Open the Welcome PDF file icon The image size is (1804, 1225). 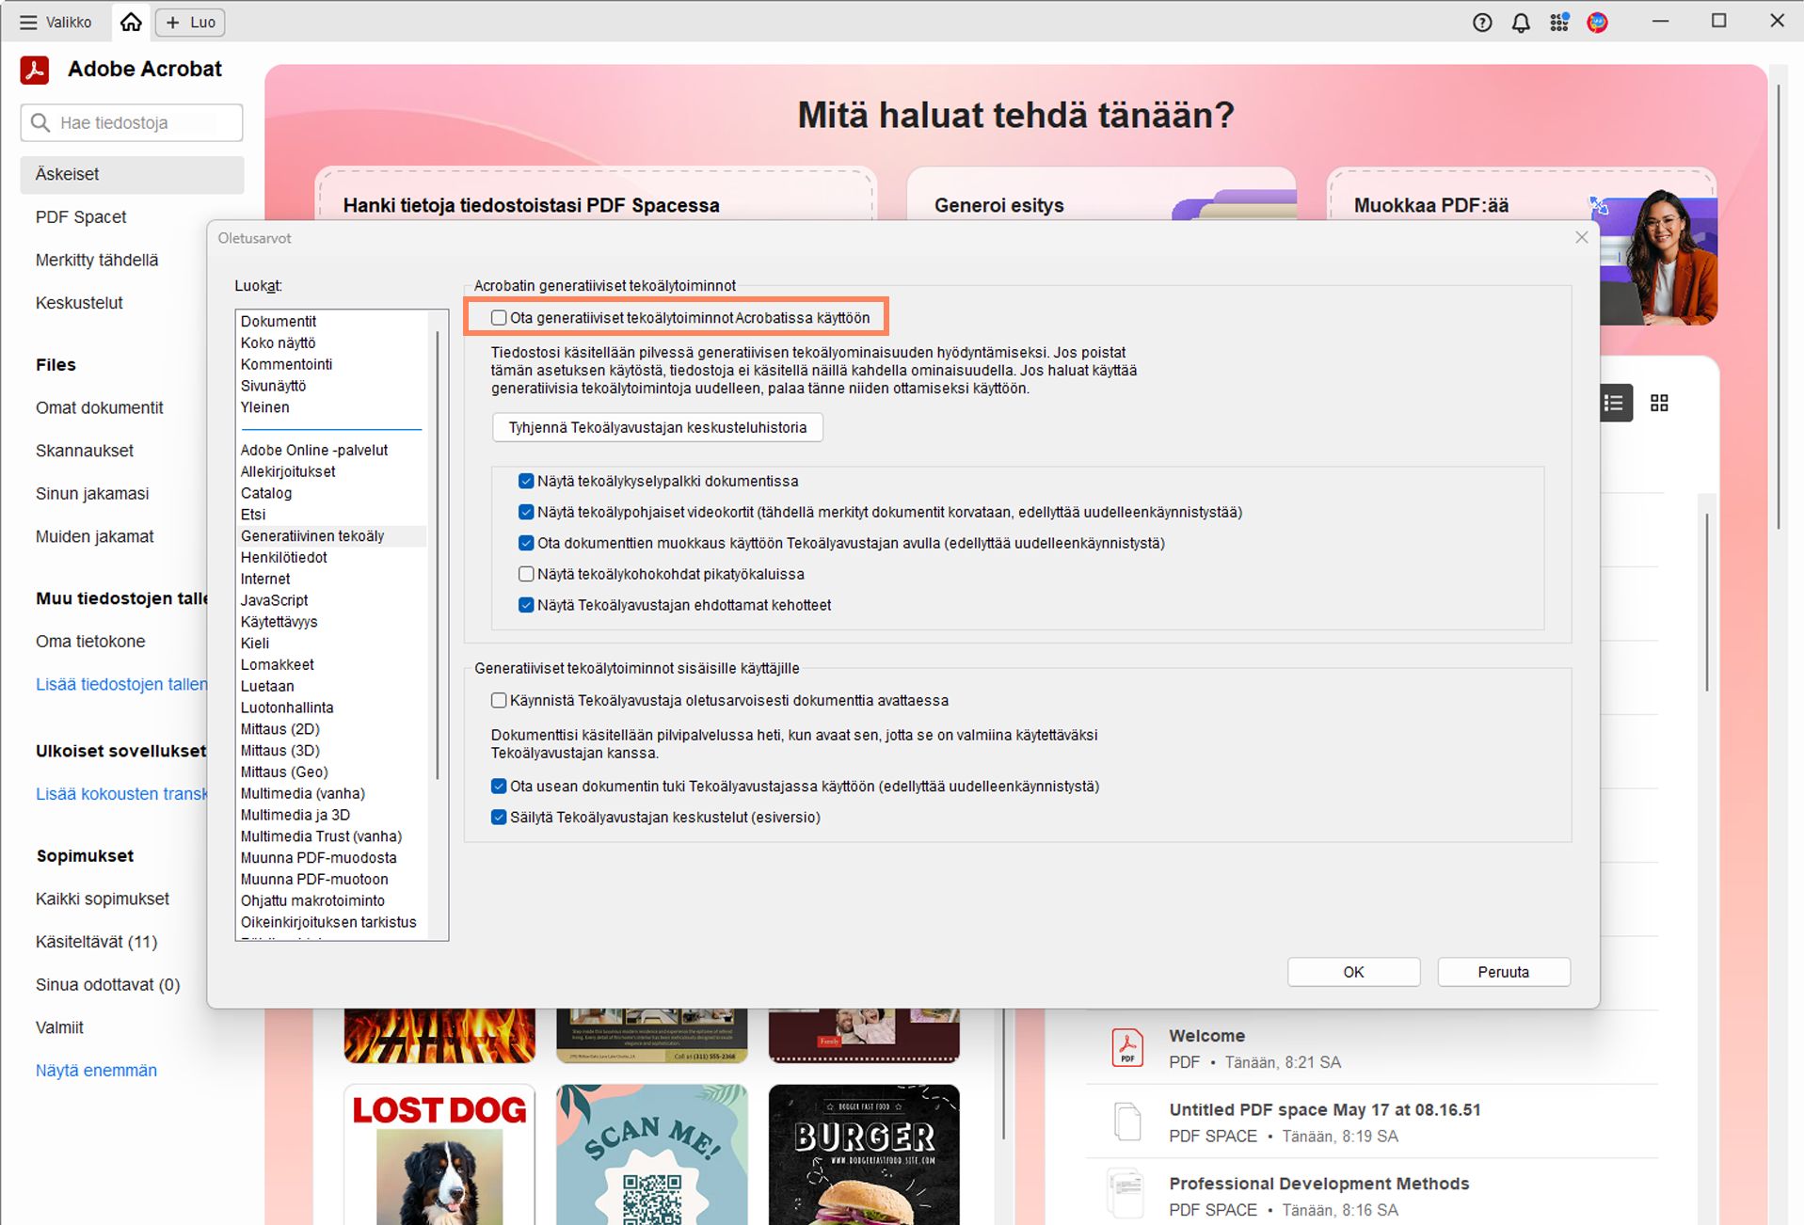tap(1127, 1048)
